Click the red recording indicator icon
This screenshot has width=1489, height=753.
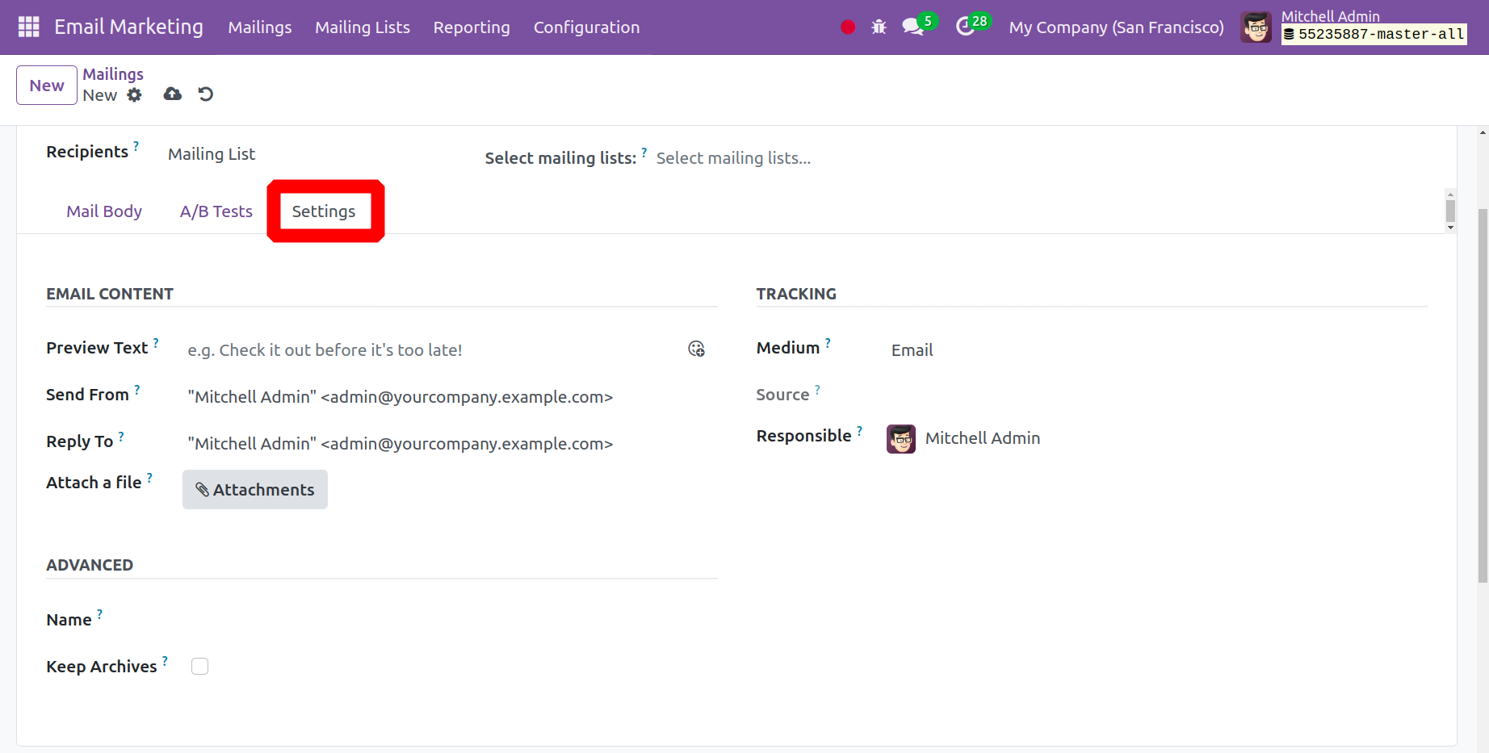click(x=847, y=27)
